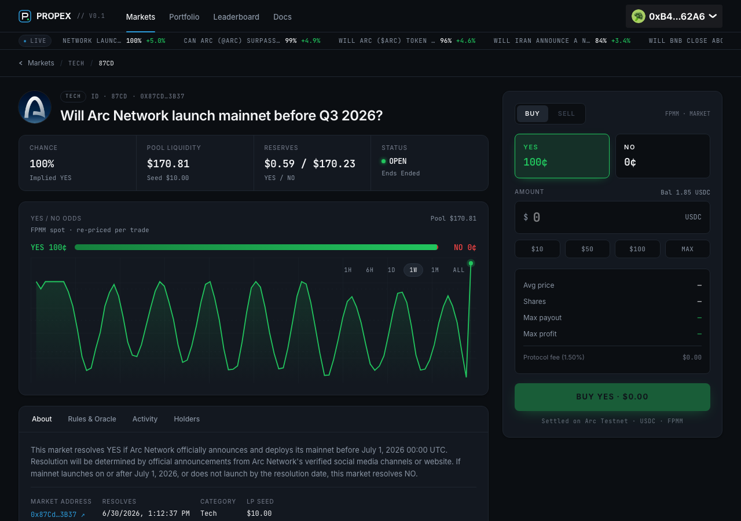Image resolution: width=741 pixels, height=521 pixels.
Task: Switch to the Holders tab
Action: click(x=186, y=419)
